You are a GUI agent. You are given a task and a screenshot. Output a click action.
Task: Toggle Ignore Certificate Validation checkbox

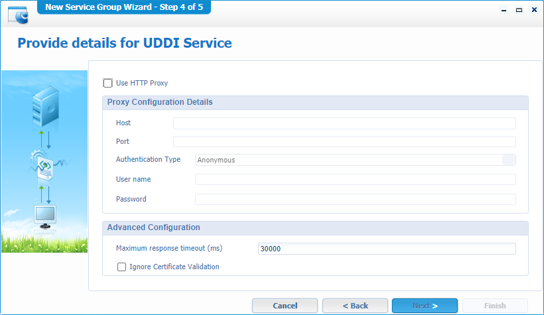coord(121,267)
